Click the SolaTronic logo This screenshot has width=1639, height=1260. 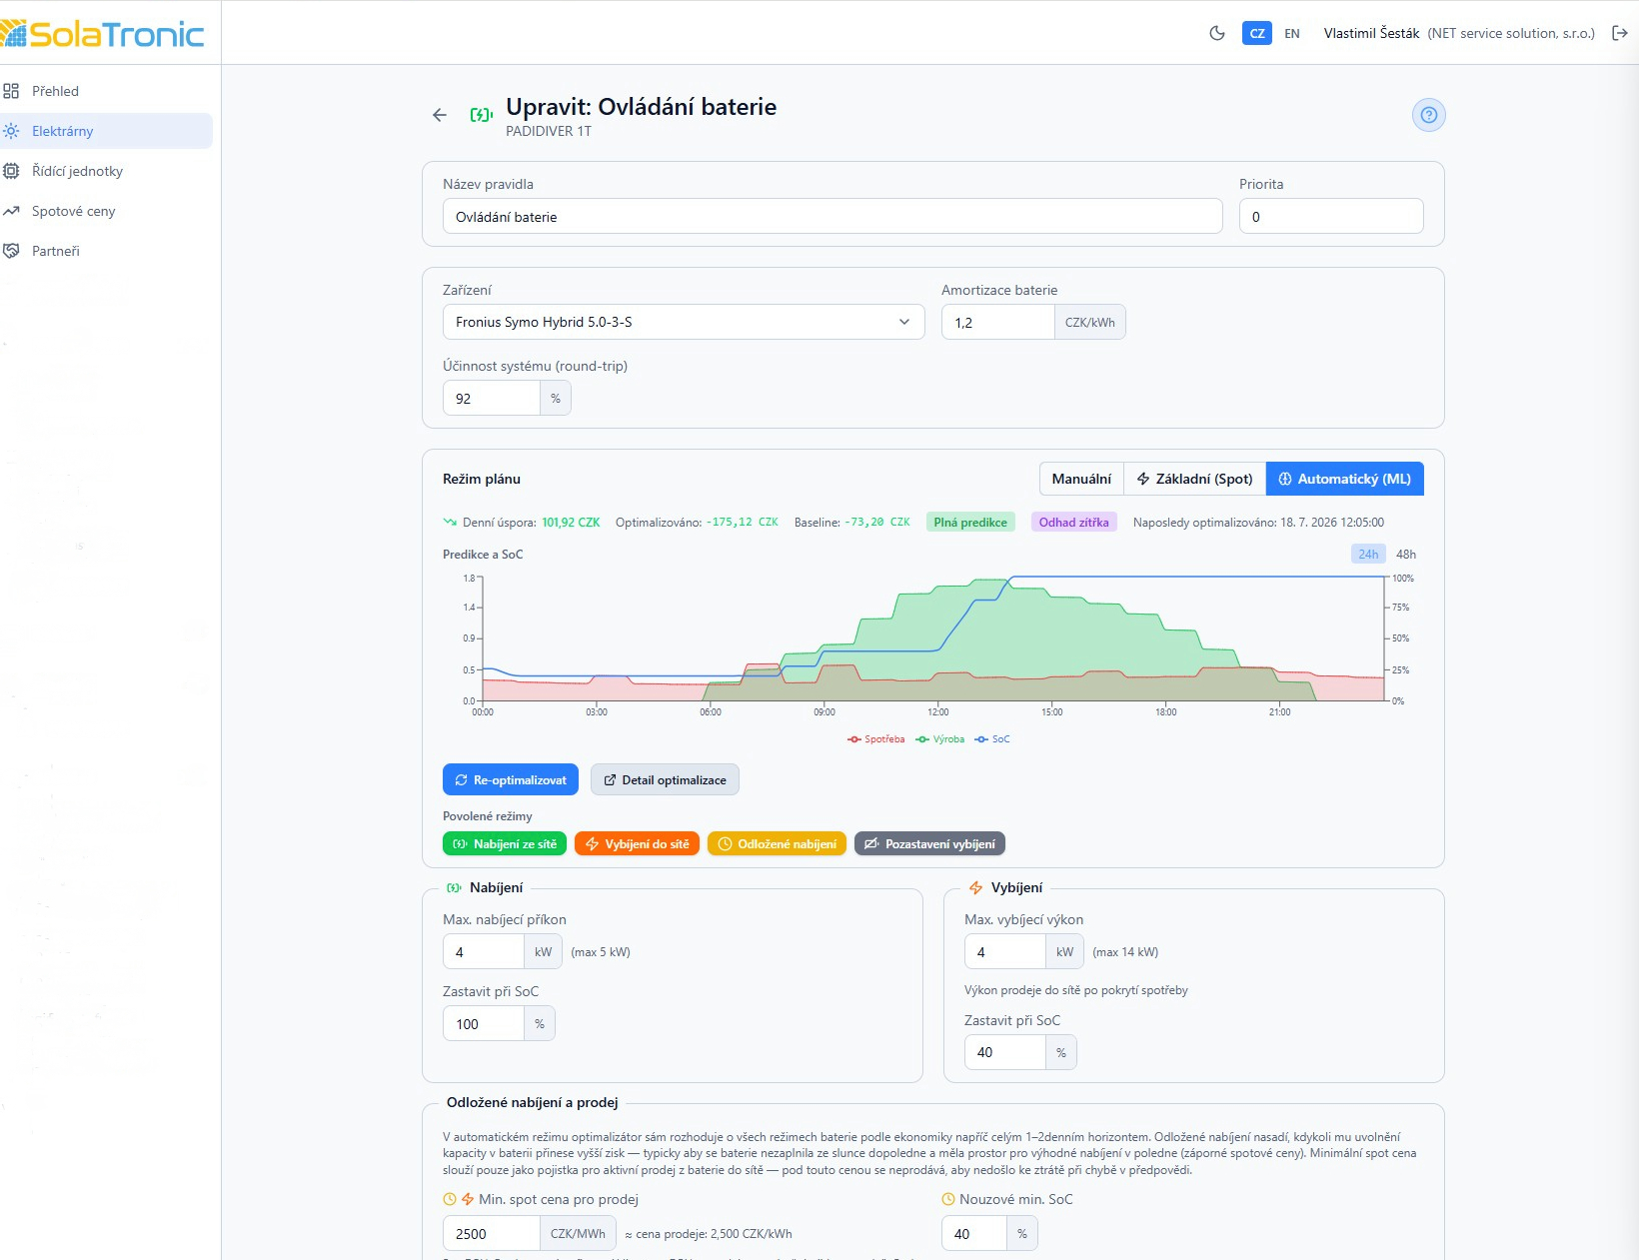[102, 34]
